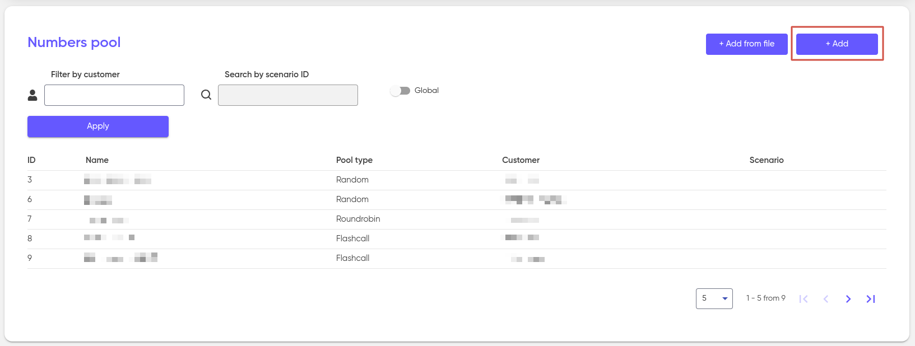Click the Pool type column header
This screenshot has height=346, width=915.
pyautogui.click(x=354, y=160)
